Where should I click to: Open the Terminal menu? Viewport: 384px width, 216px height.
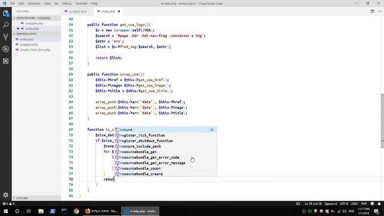(81, 4)
